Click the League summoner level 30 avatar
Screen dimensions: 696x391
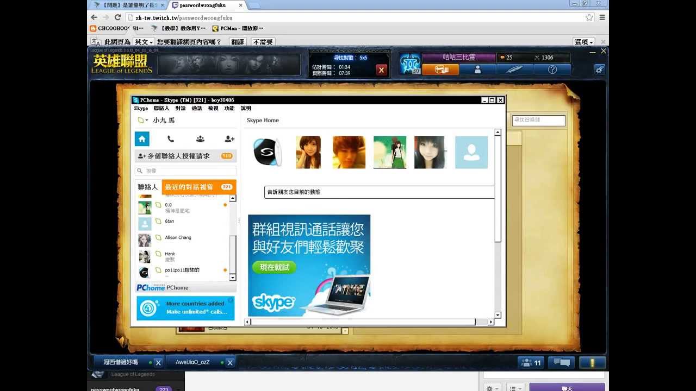point(411,64)
